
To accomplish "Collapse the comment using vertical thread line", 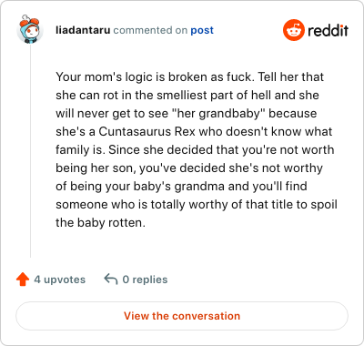I will 30,151.
